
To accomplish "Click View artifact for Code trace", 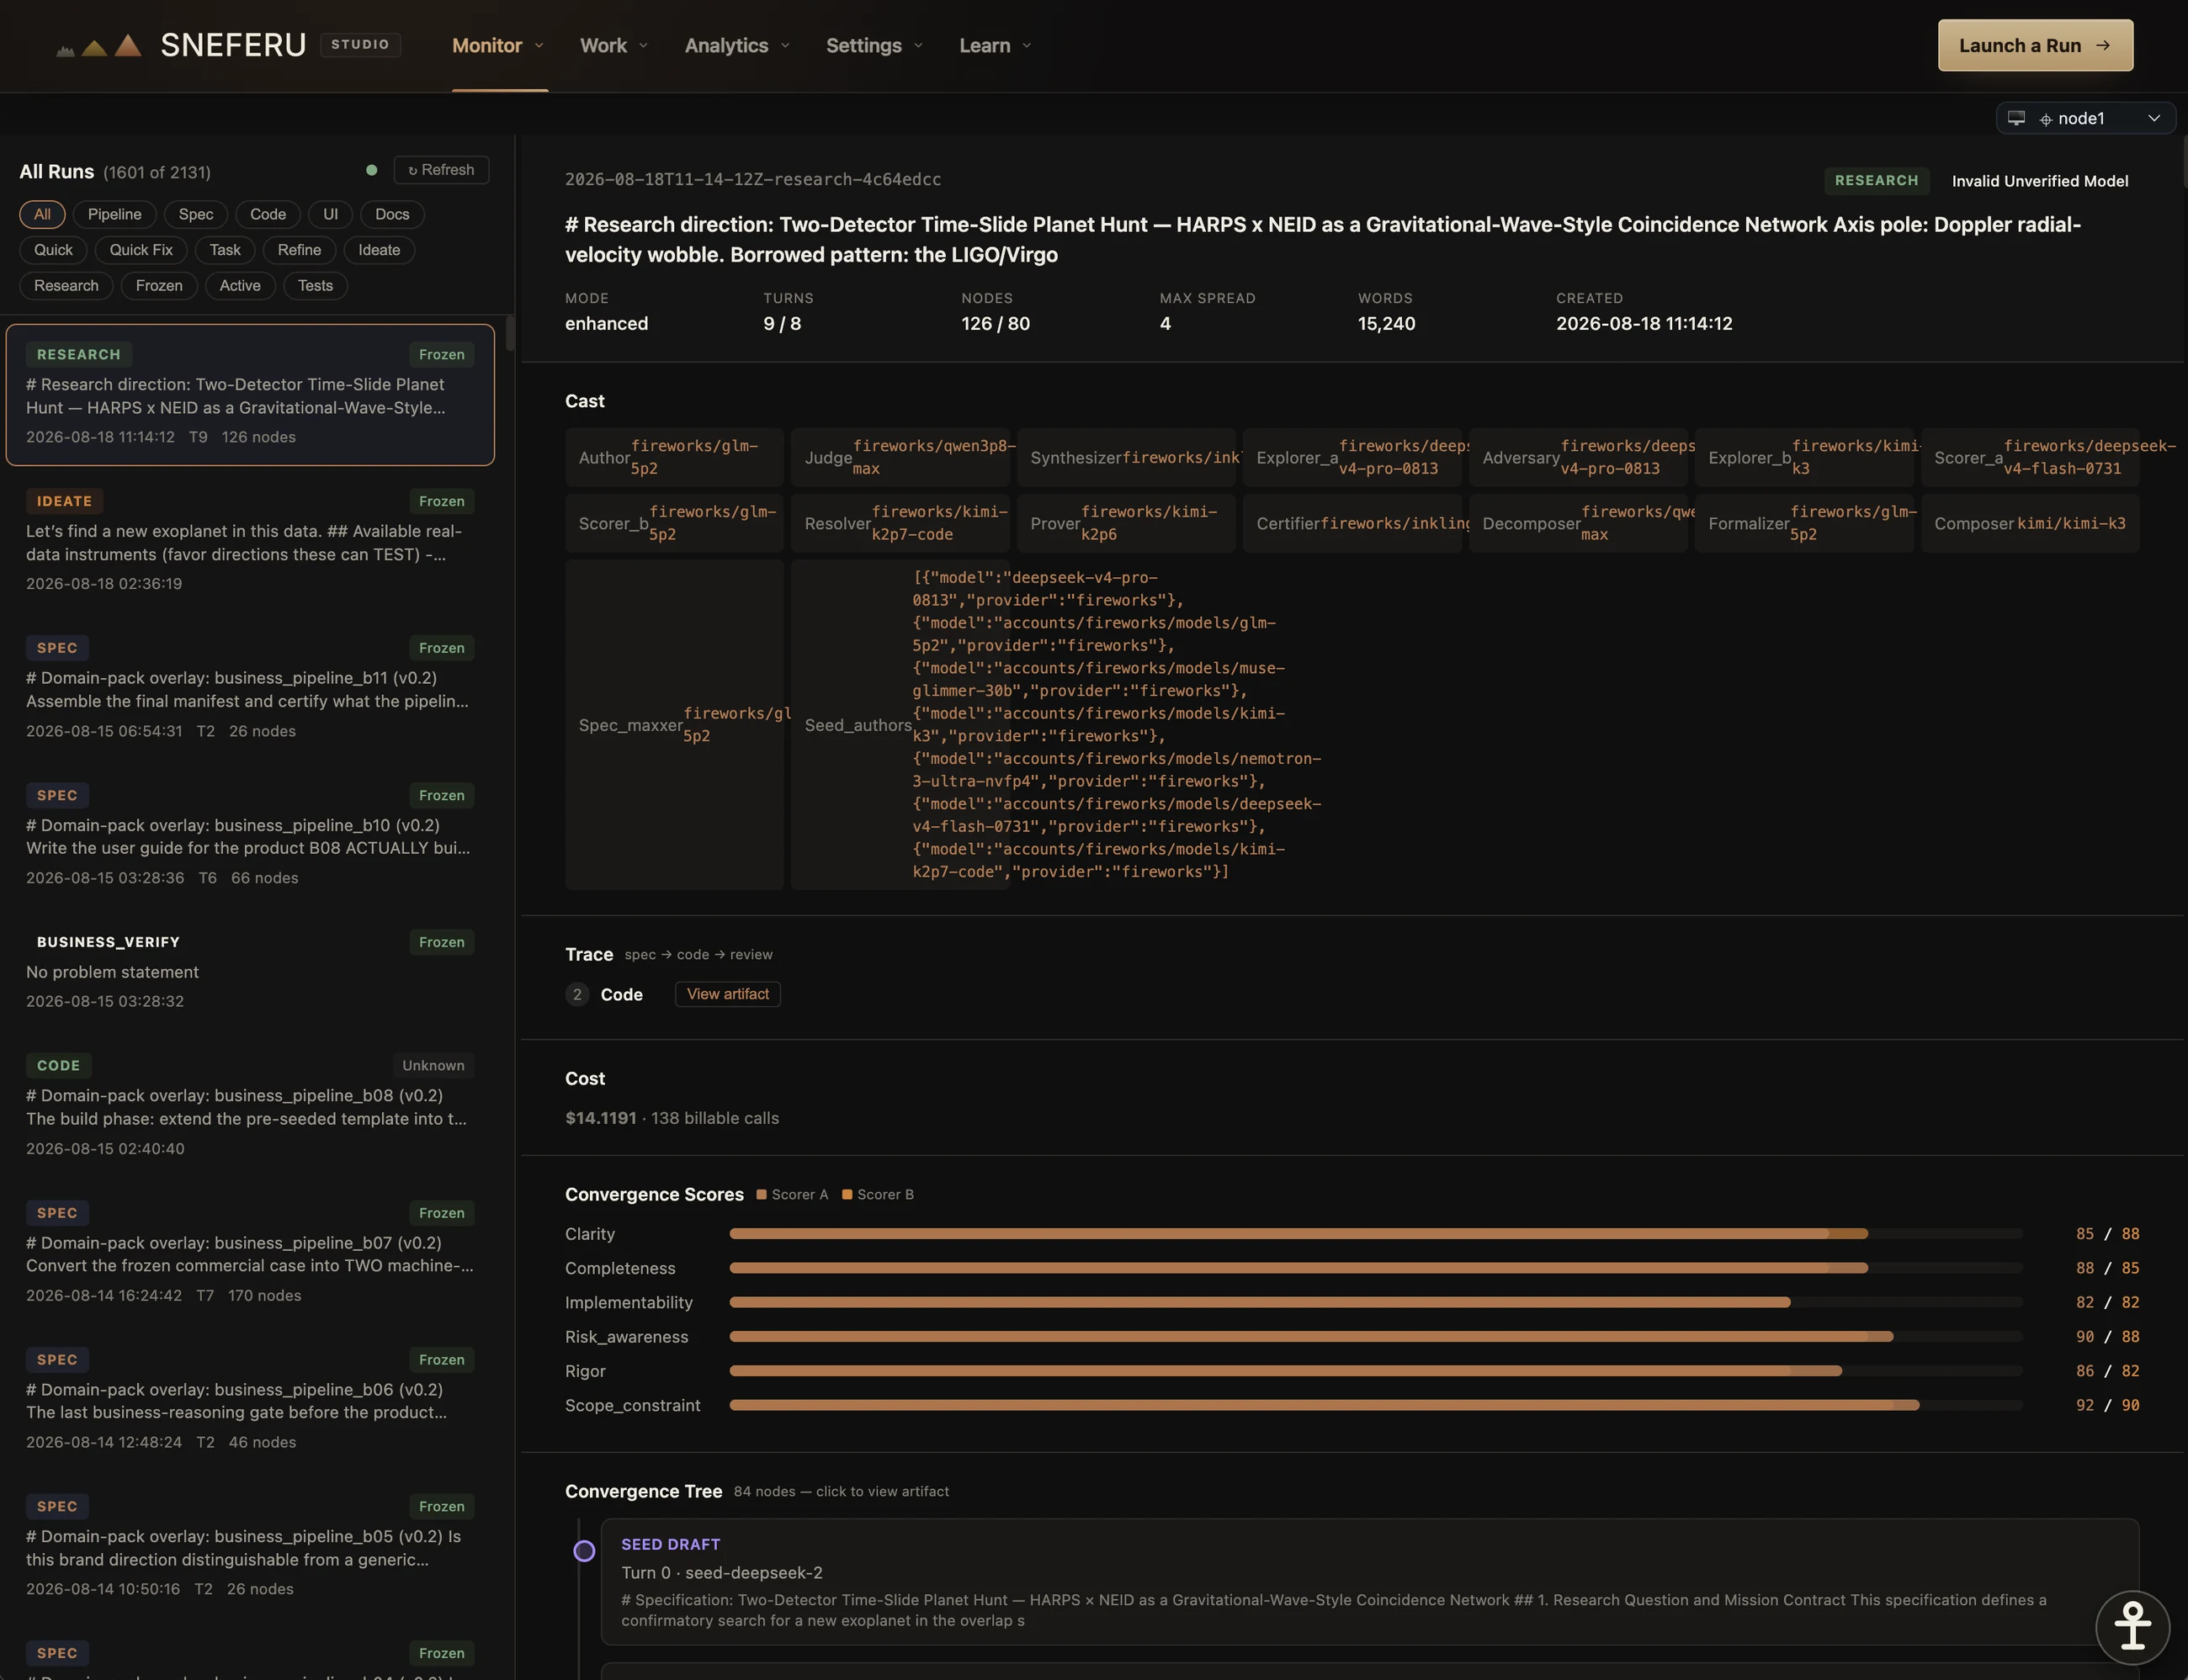I will click(727, 994).
